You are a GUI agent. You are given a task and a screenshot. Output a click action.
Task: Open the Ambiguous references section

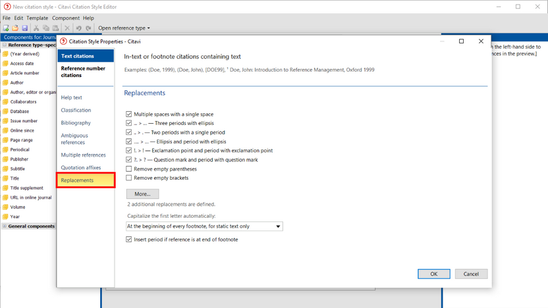click(74, 139)
